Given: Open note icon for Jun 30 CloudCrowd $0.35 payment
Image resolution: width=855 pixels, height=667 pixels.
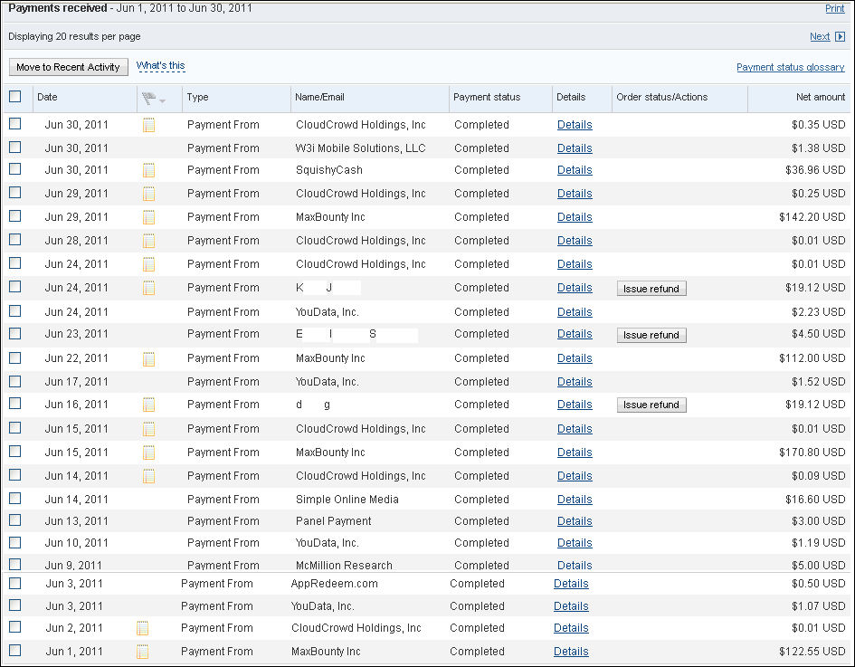Looking at the screenshot, I should tap(149, 125).
